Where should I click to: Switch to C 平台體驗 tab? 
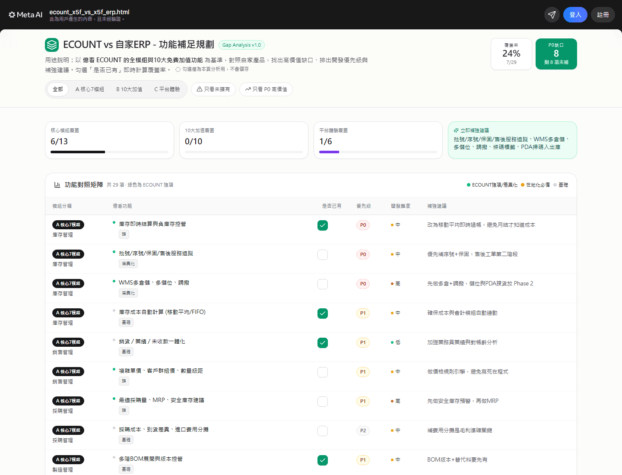(x=167, y=89)
